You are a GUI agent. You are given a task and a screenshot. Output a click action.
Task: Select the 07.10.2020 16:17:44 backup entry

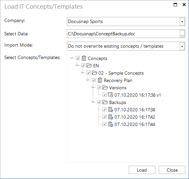135,124
